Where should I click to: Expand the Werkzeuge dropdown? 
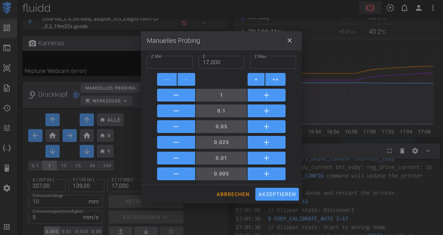pyautogui.click(x=106, y=101)
